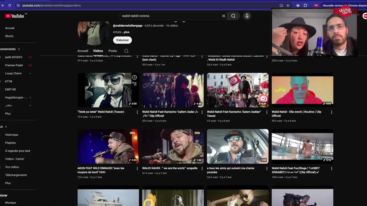Image resolution: width=367 pixels, height=206 pixels.
Task: Open Historique in sidebar
Action: [11, 135]
